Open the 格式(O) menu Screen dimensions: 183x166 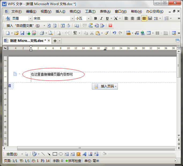pyautogui.click(x=75, y=12)
